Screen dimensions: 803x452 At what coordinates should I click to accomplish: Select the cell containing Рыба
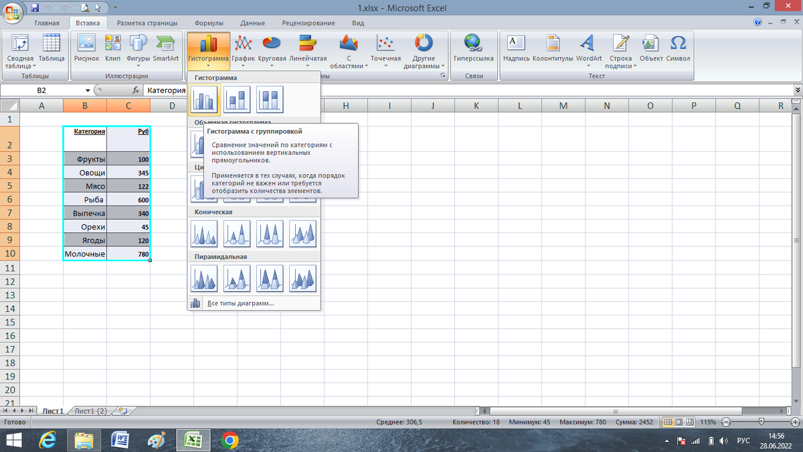(x=85, y=200)
